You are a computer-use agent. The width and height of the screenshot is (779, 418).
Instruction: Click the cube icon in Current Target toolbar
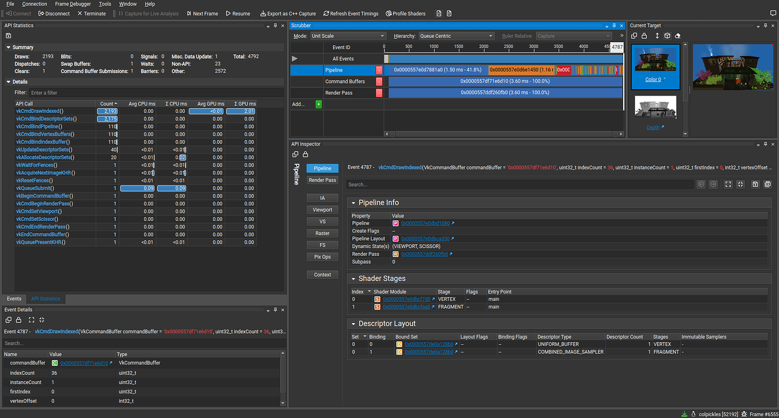667,36
